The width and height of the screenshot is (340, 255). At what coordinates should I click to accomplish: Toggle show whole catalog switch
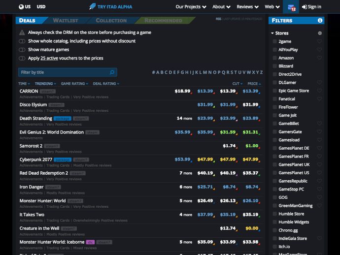point(22,41)
